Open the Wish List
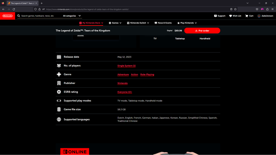This screenshot has width=276, height=155. 235,16
